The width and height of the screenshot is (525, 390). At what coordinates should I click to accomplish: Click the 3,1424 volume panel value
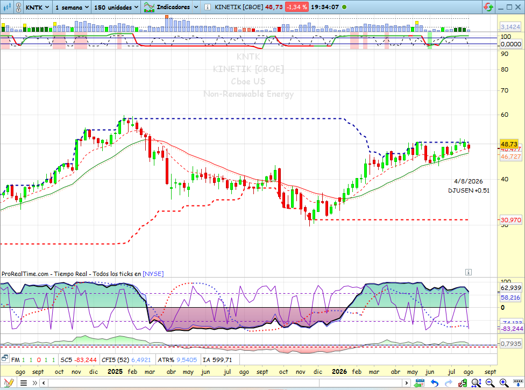510,27
